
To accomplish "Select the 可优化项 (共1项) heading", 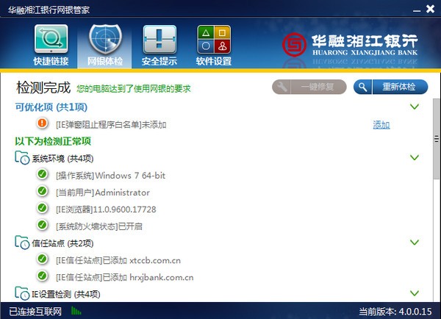I will pyautogui.click(x=51, y=107).
